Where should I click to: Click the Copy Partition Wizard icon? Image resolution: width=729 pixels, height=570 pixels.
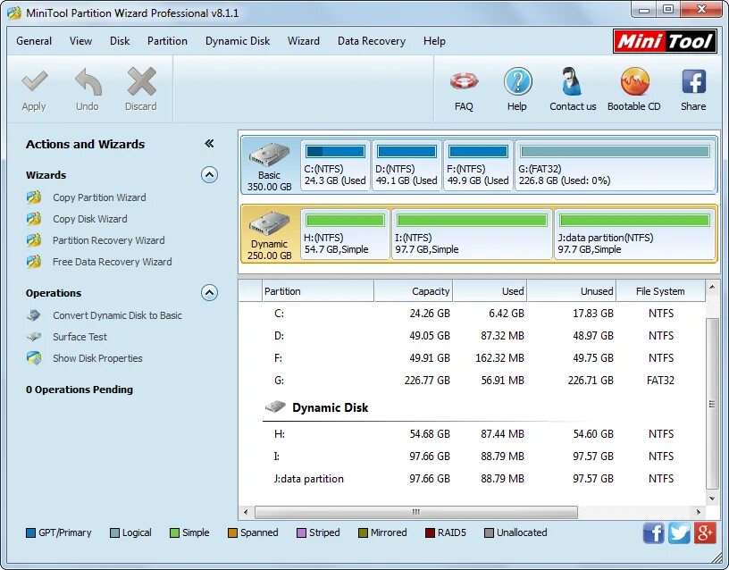(34, 197)
